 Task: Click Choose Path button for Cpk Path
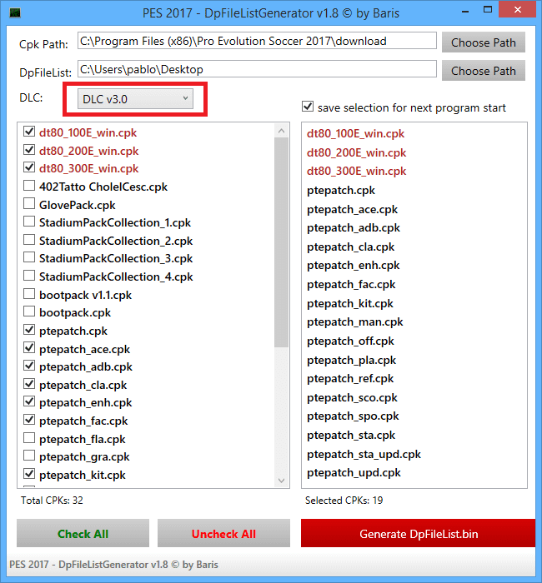tap(483, 42)
